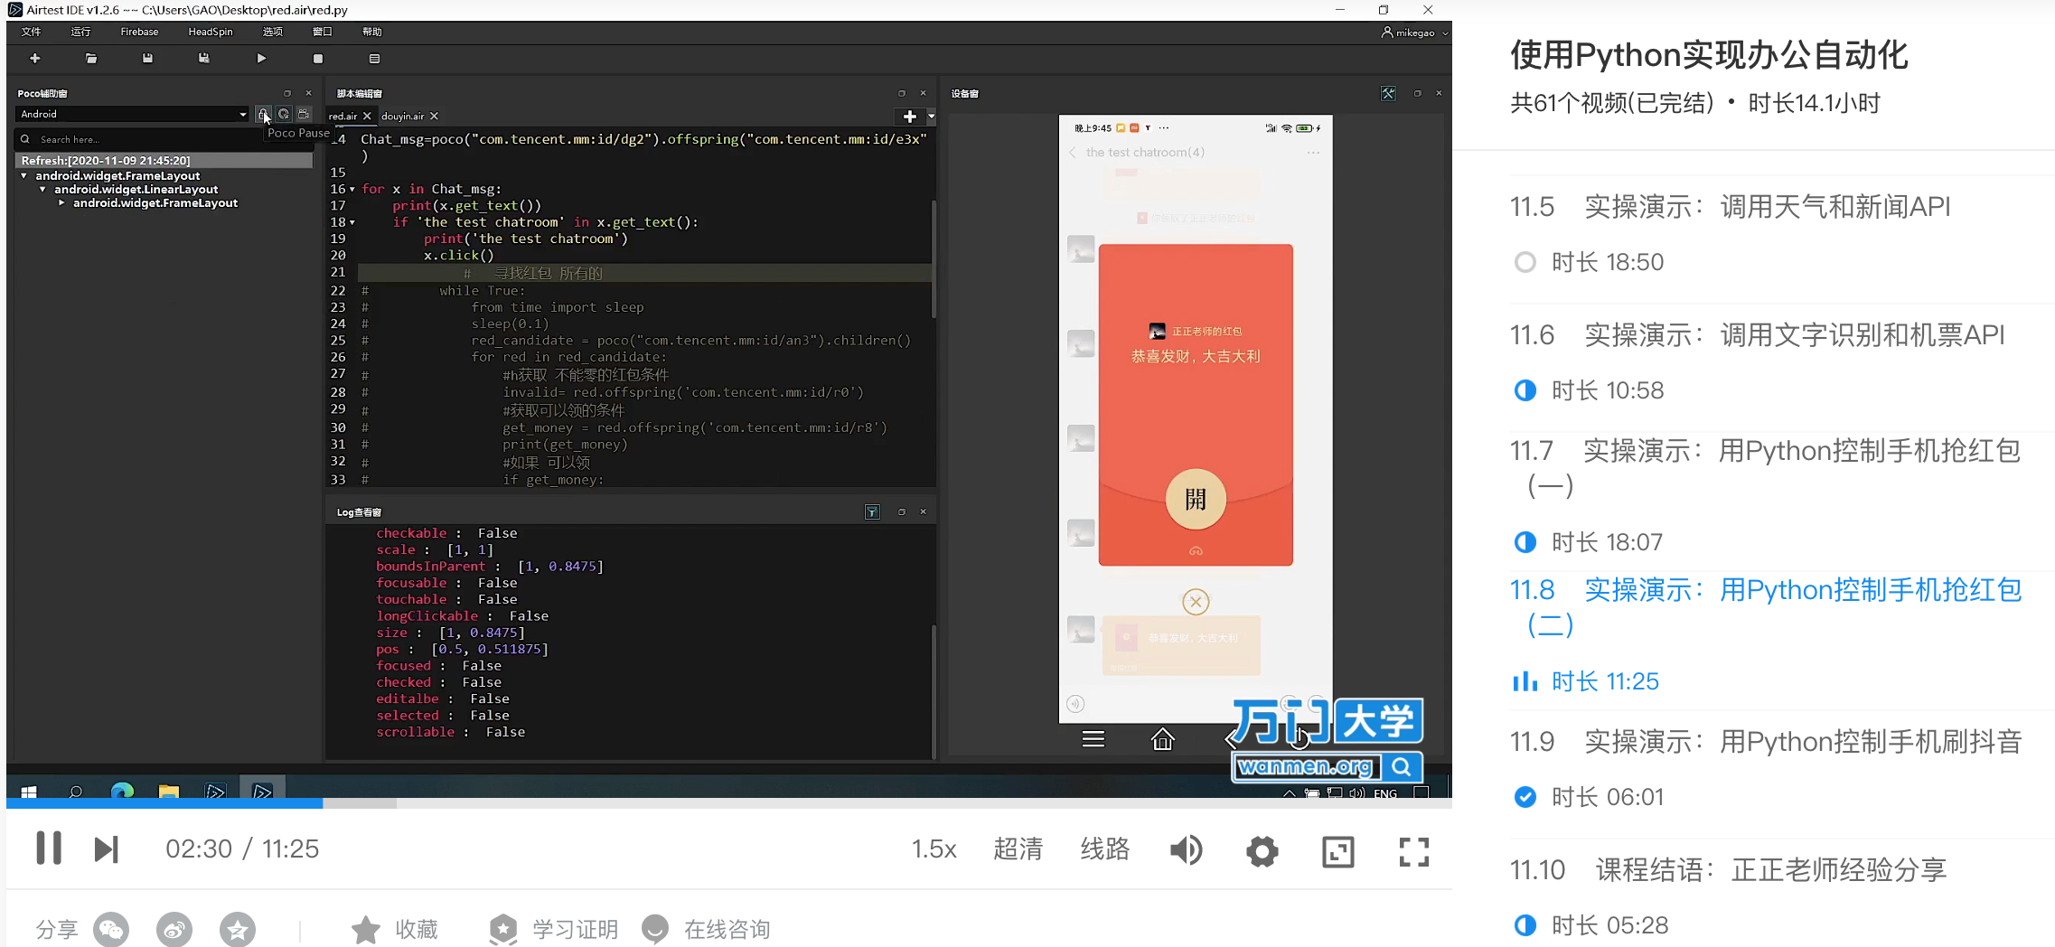Open 在线咨询 online consultation link

706,929
